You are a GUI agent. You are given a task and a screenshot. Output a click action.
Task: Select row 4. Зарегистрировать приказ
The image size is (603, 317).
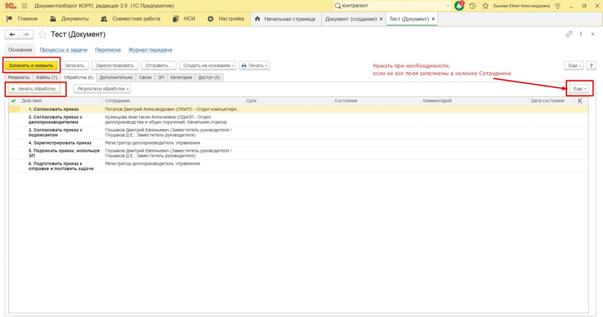(x=298, y=143)
